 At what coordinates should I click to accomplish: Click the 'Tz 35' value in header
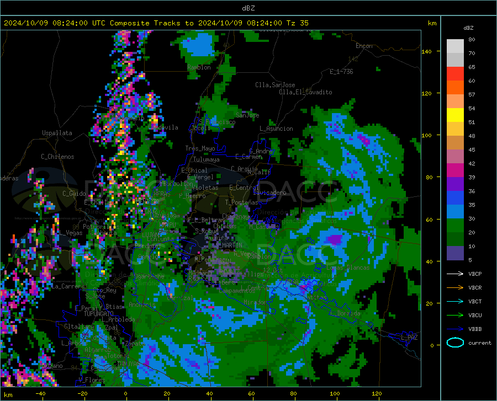(x=297, y=23)
